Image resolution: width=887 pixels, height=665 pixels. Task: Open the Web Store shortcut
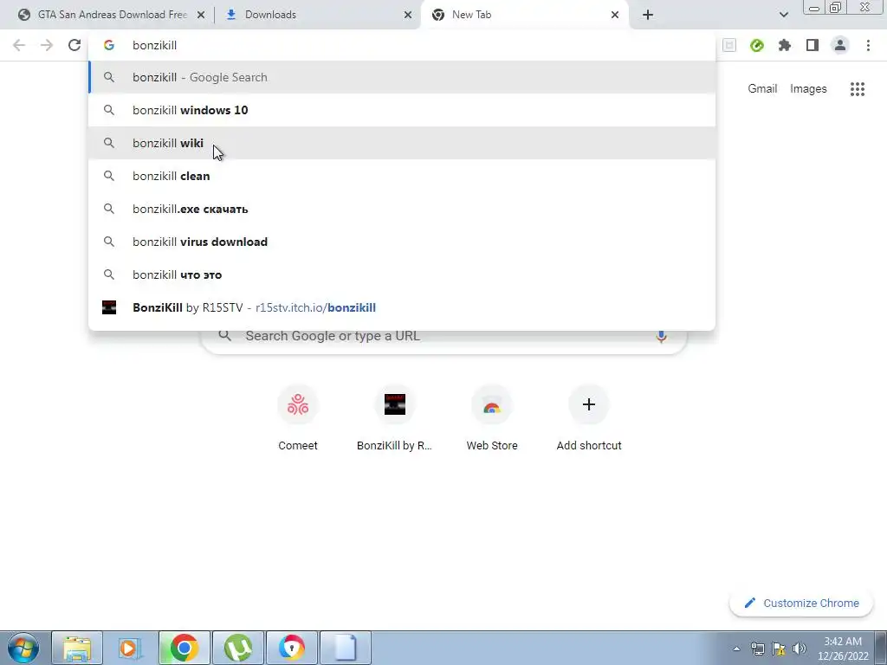tap(492, 419)
